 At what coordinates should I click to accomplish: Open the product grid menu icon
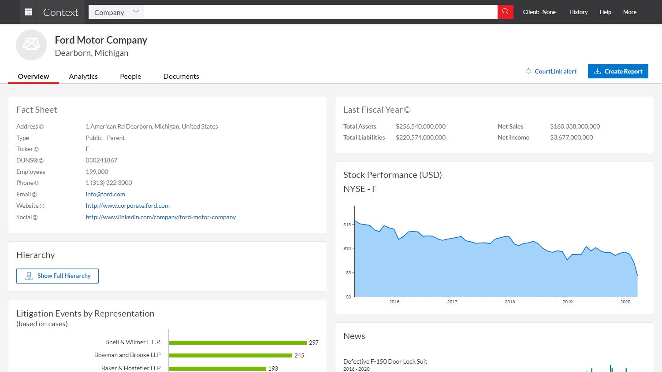click(28, 12)
